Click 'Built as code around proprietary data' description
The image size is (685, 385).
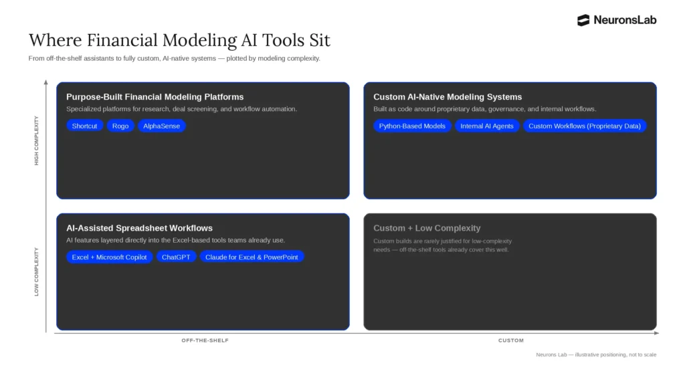click(x=485, y=109)
